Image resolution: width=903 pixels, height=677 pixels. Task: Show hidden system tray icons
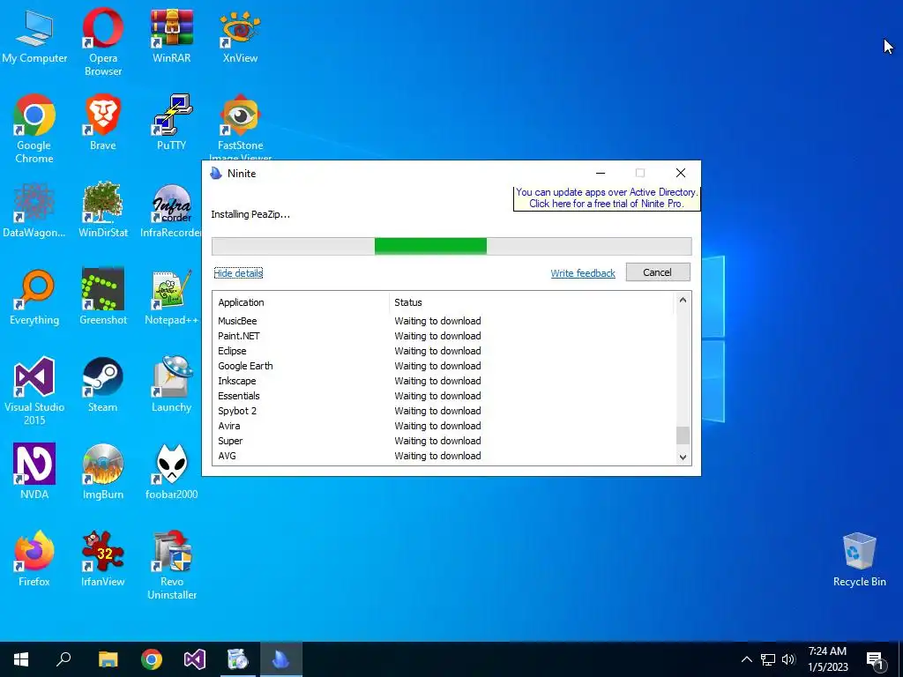pos(746,659)
